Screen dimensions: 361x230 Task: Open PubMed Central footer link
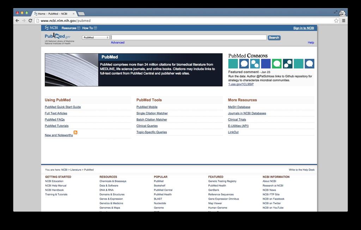[163, 190]
